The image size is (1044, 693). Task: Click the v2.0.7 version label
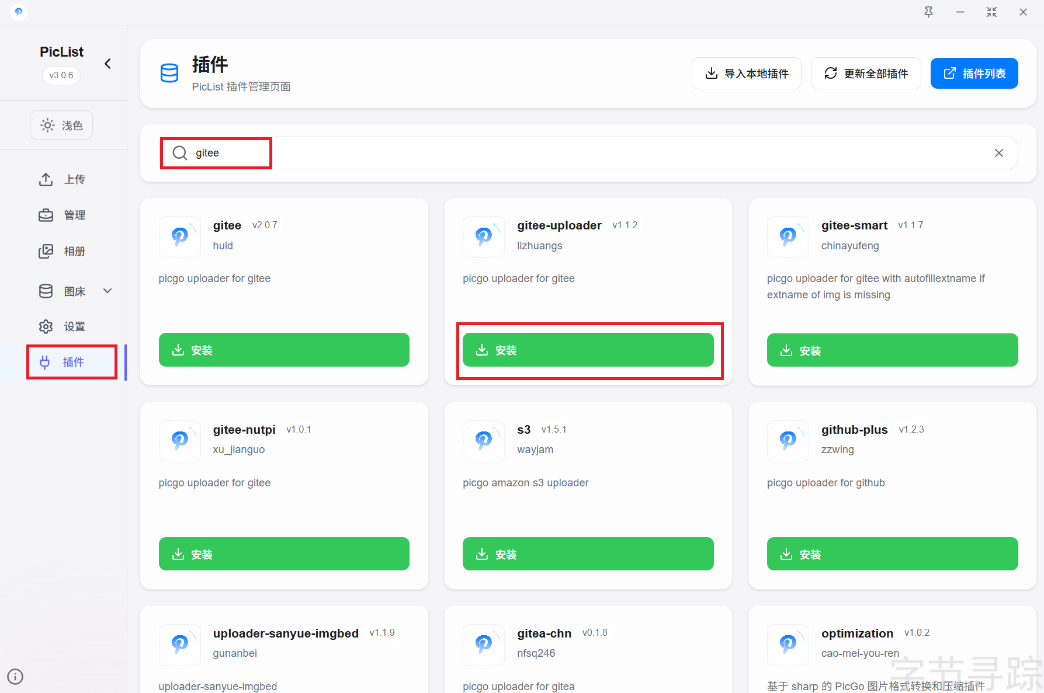[x=265, y=225]
